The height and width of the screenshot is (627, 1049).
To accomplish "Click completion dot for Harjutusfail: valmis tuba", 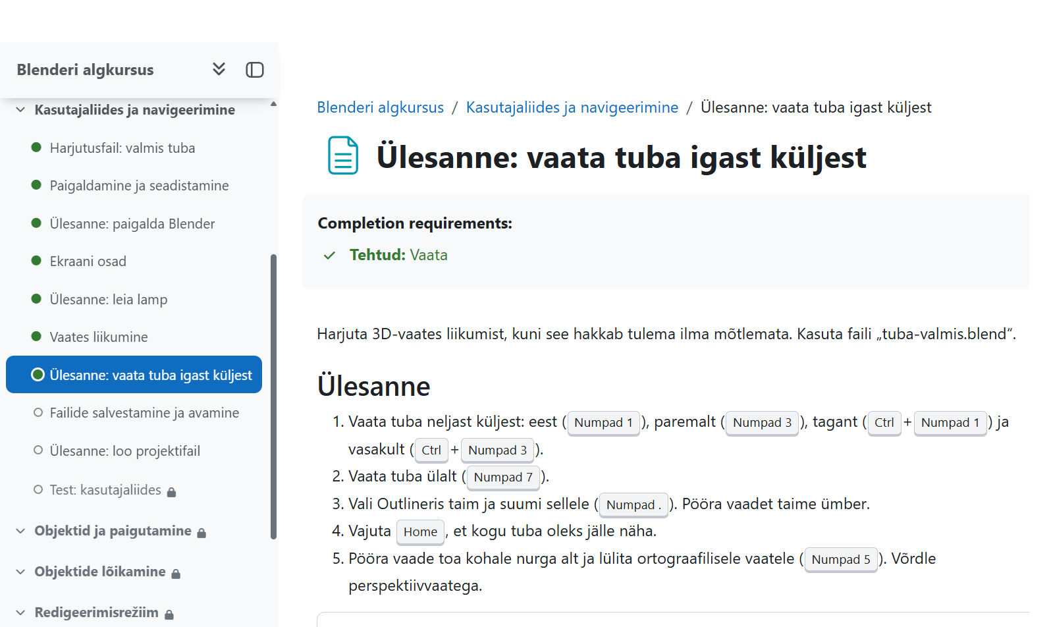I will pyautogui.click(x=37, y=148).
